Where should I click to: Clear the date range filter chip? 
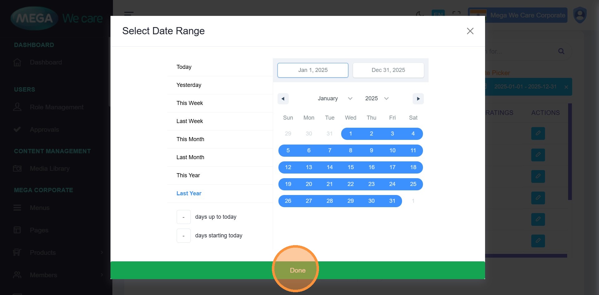[x=566, y=87]
